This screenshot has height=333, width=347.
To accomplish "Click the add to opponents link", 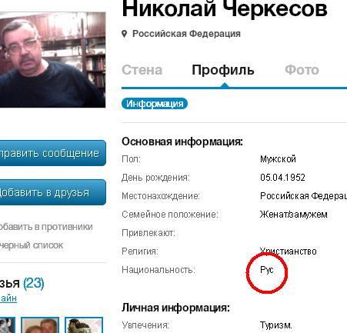I will point(46,227).
